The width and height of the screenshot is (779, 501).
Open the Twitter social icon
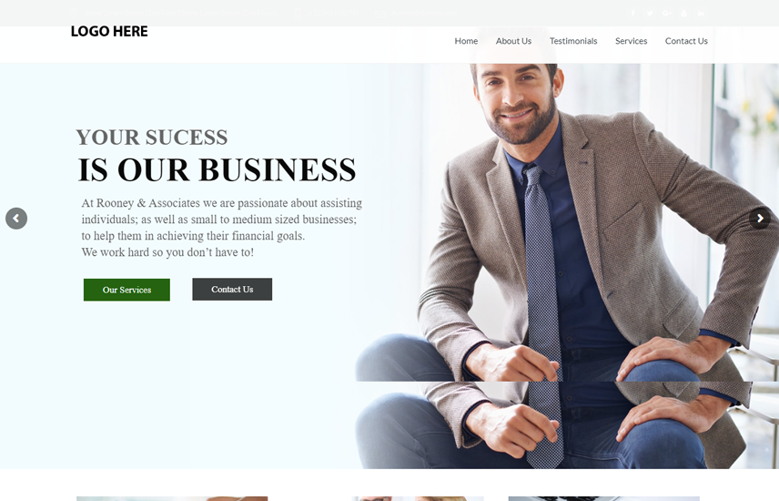click(650, 14)
